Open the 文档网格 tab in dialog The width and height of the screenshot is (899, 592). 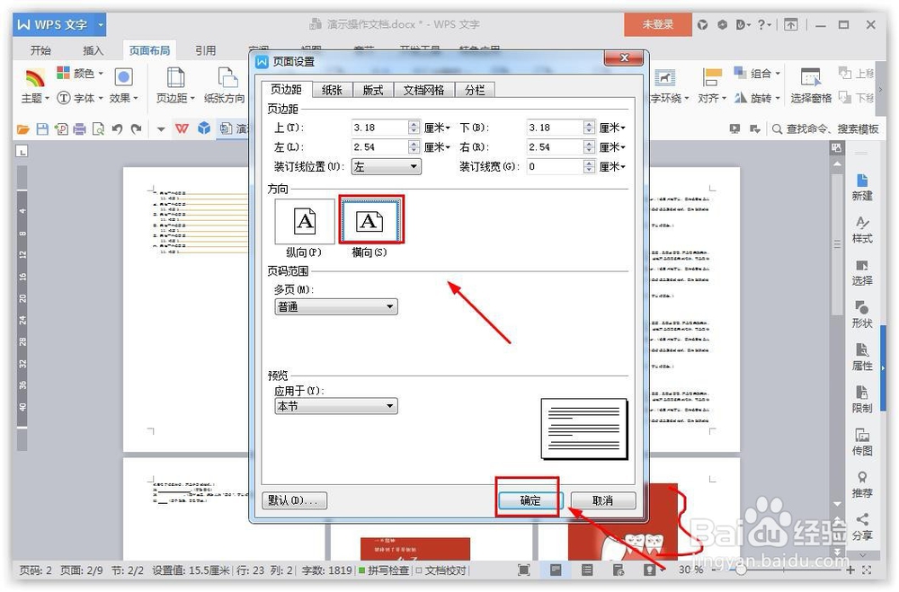(x=423, y=90)
